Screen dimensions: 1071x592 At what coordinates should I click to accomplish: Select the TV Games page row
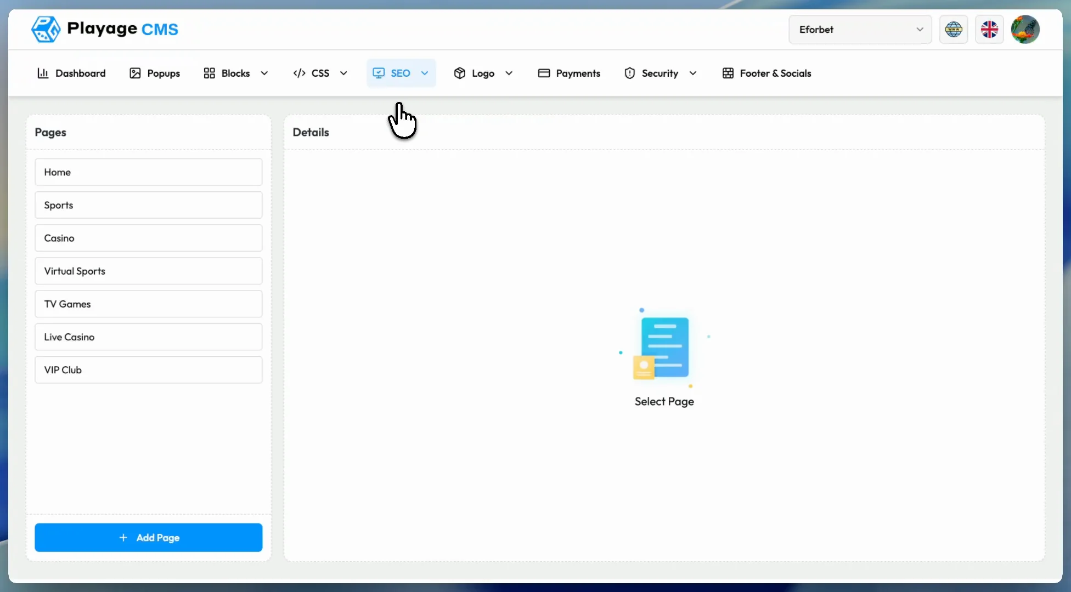pos(149,304)
